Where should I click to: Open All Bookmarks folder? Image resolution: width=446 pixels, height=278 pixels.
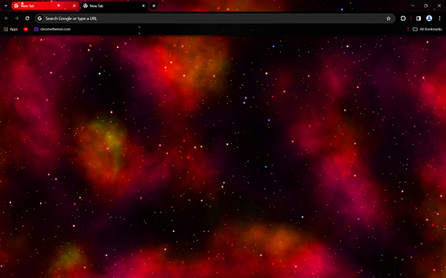pyautogui.click(x=427, y=29)
